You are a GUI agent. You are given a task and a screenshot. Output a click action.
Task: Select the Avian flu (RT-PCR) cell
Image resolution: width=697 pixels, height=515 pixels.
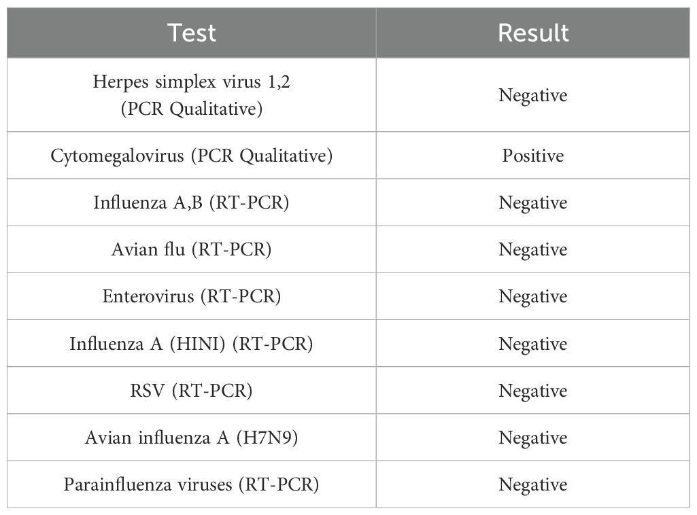192,249
